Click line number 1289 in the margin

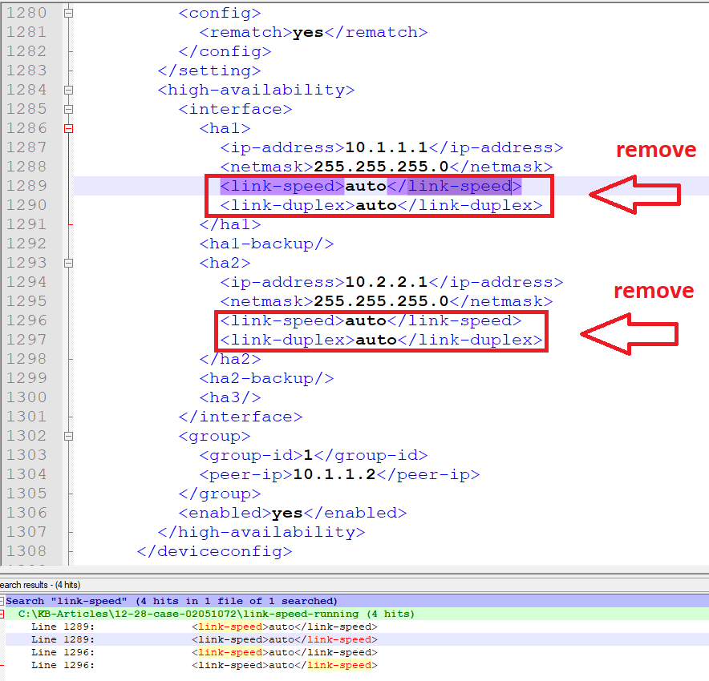pyautogui.click(x=26, y=186)
